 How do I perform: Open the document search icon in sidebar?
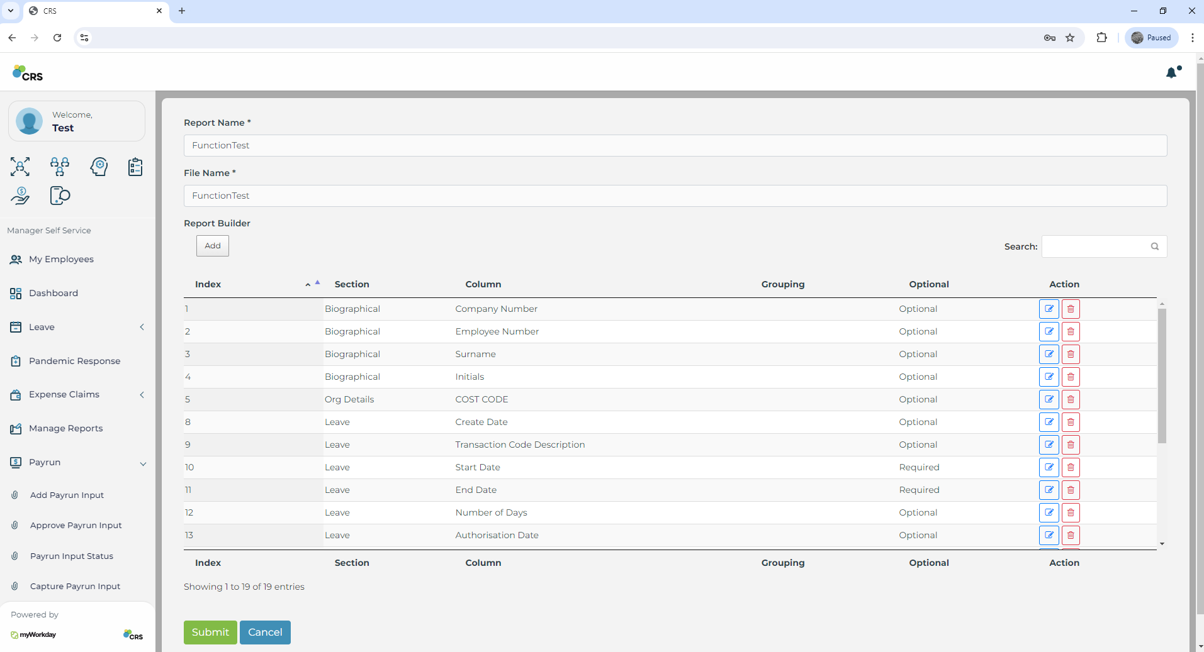[x=60, y=196]
